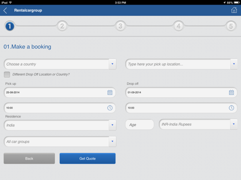This screenshot has width=241, height=180.
Task: Click the gray Back button
Action: [29, 158]
